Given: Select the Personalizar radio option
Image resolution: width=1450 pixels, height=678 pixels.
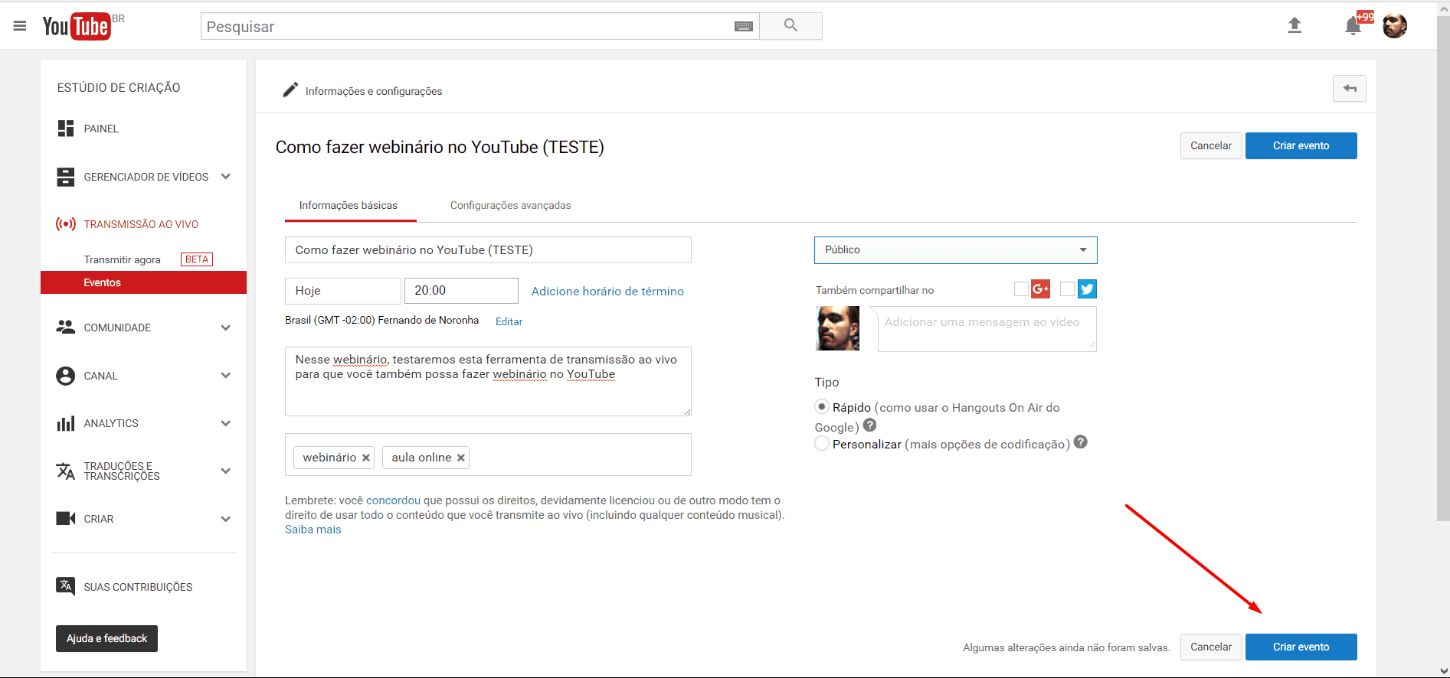Looking at the screenshot, I should [822, 444].
